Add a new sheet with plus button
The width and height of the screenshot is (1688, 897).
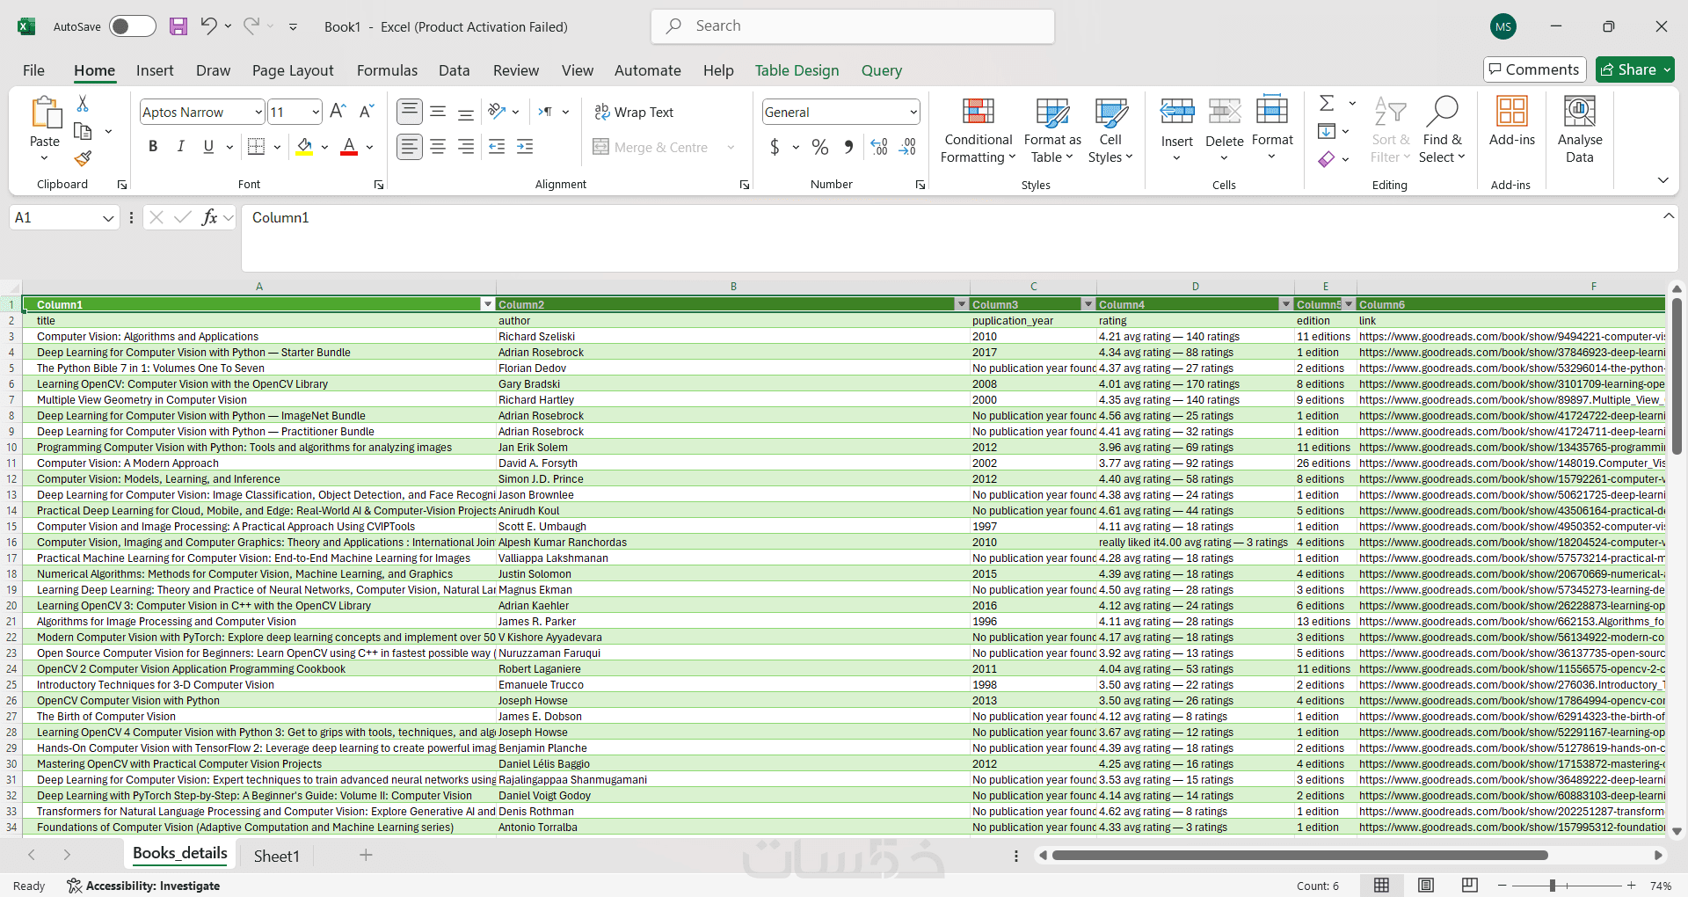pyautogui.click(x=366, y=855)
